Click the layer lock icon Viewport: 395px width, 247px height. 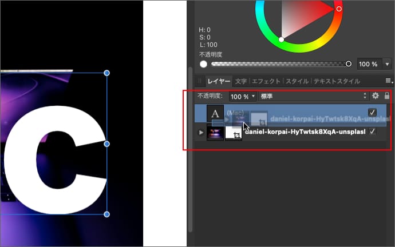387,97
